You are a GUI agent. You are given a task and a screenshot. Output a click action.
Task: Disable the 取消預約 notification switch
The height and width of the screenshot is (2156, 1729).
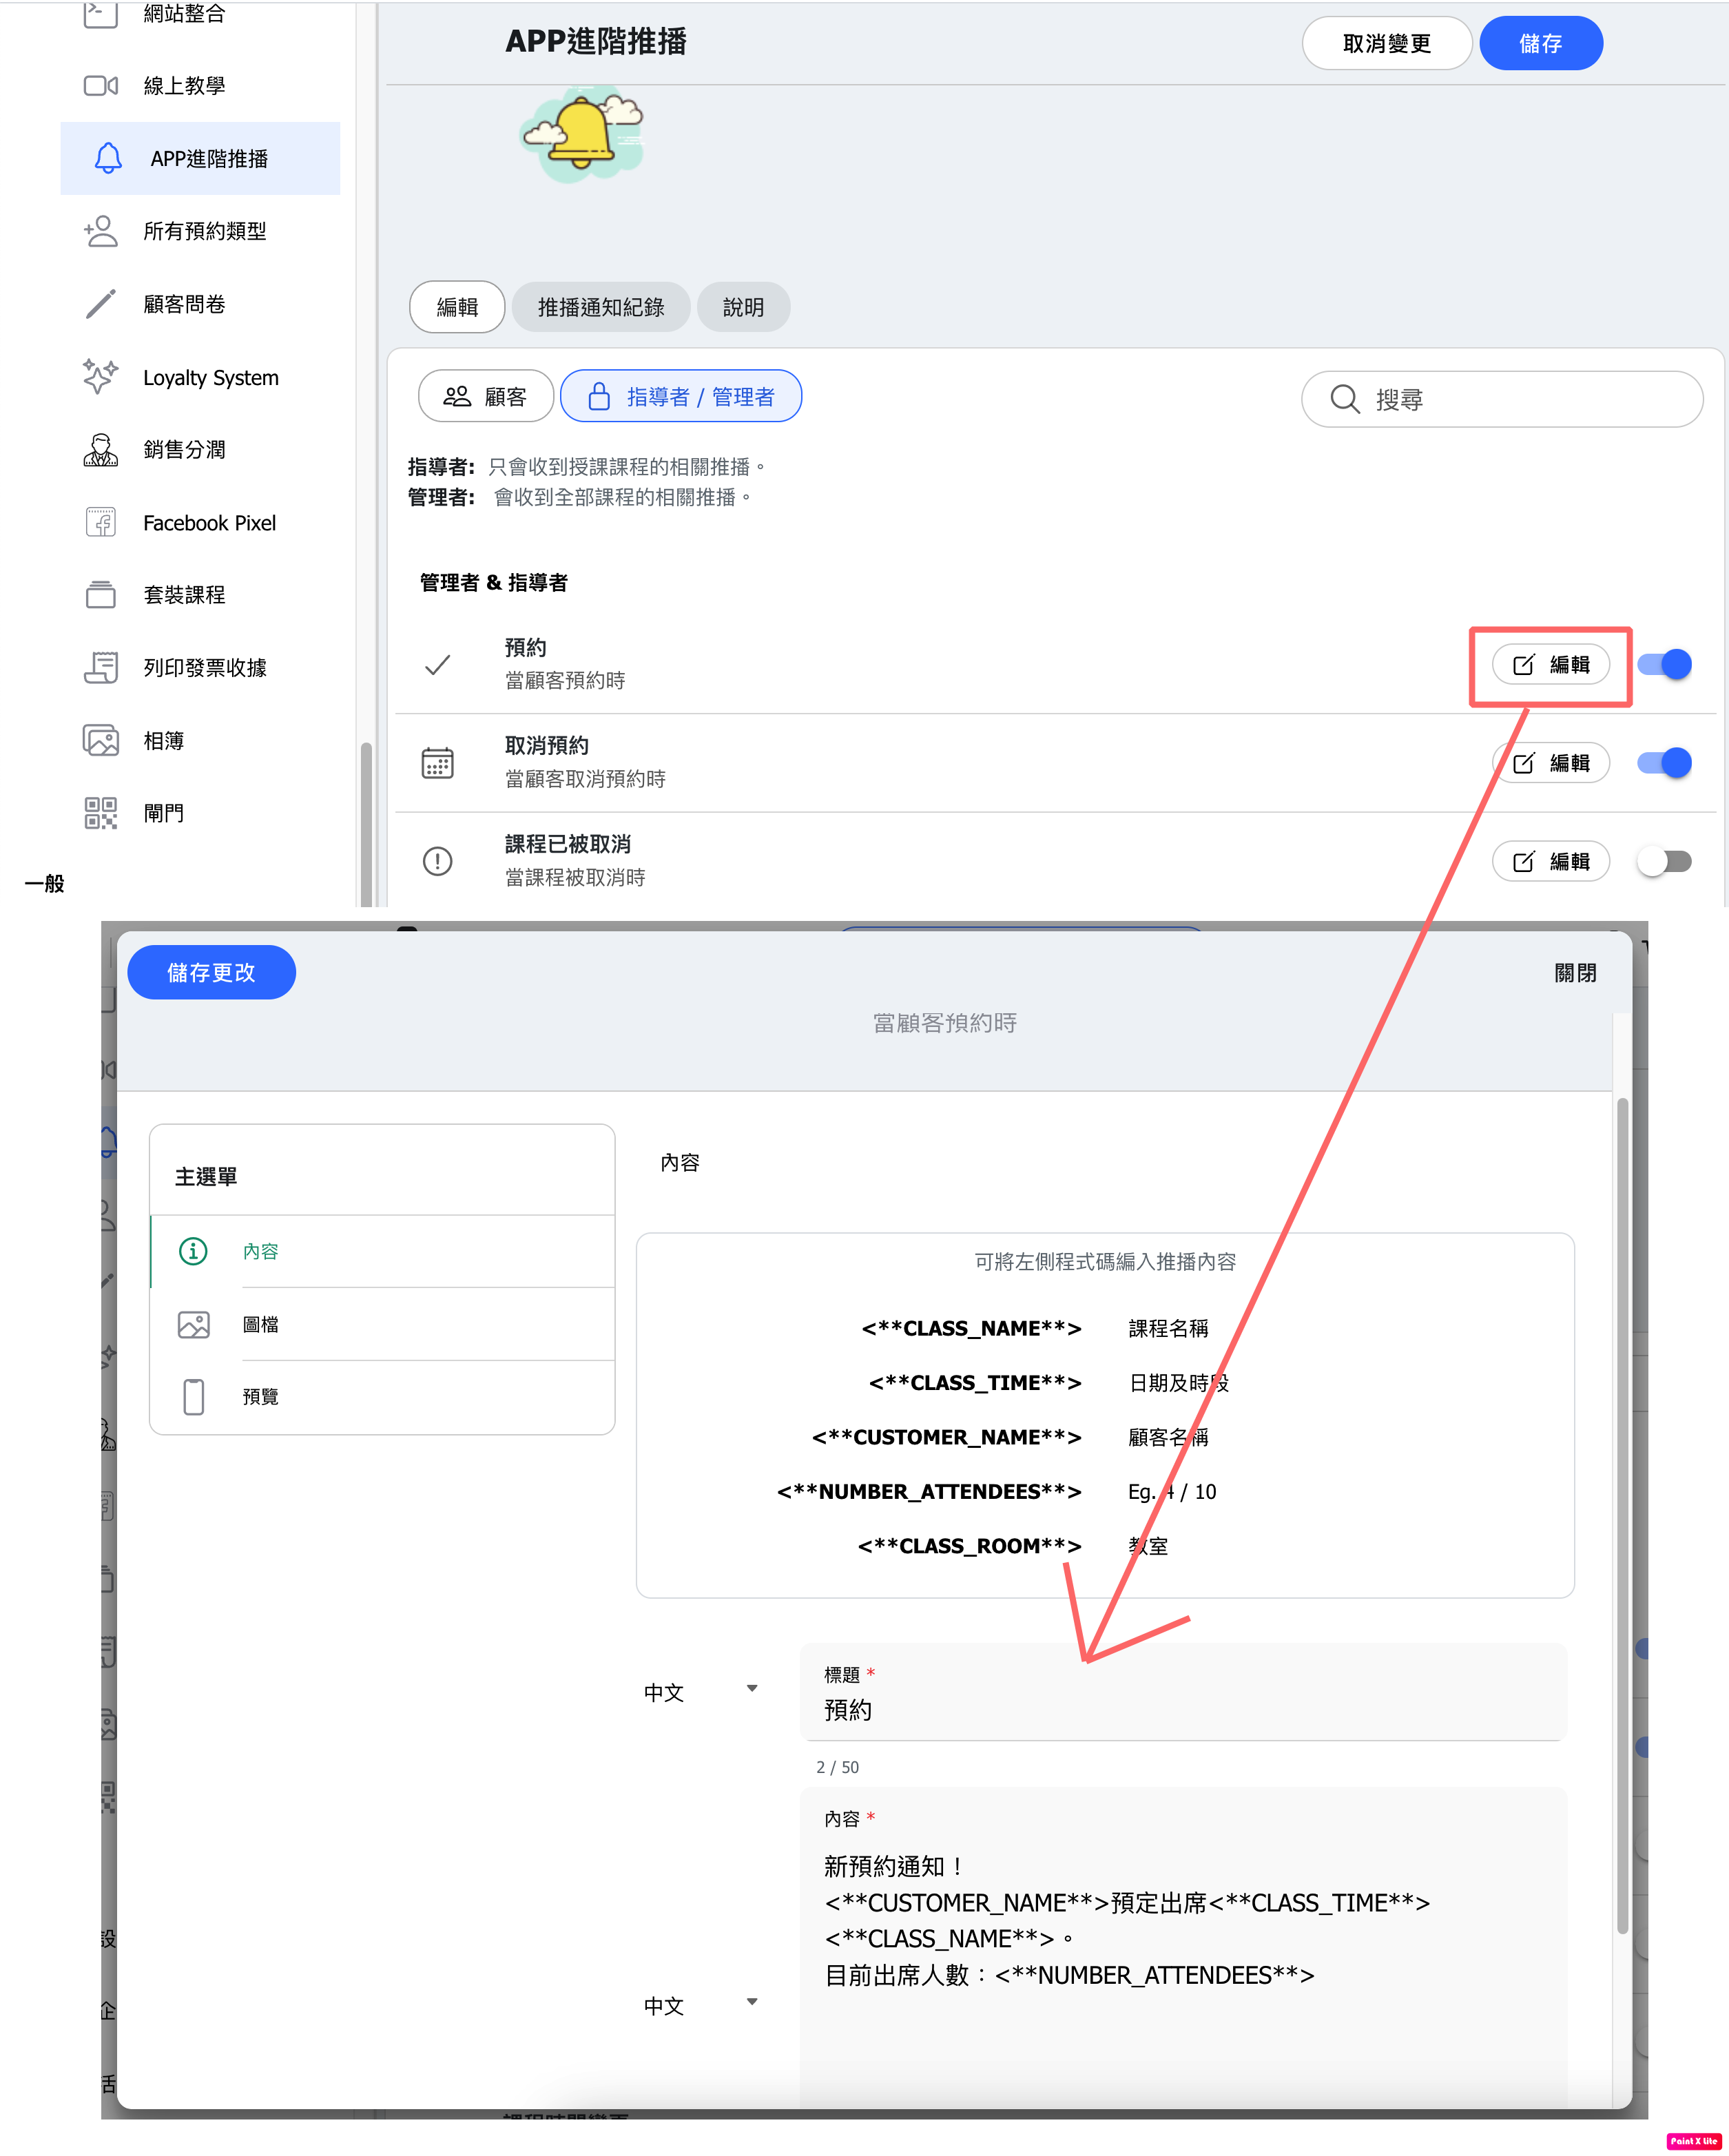[1665, 763]
